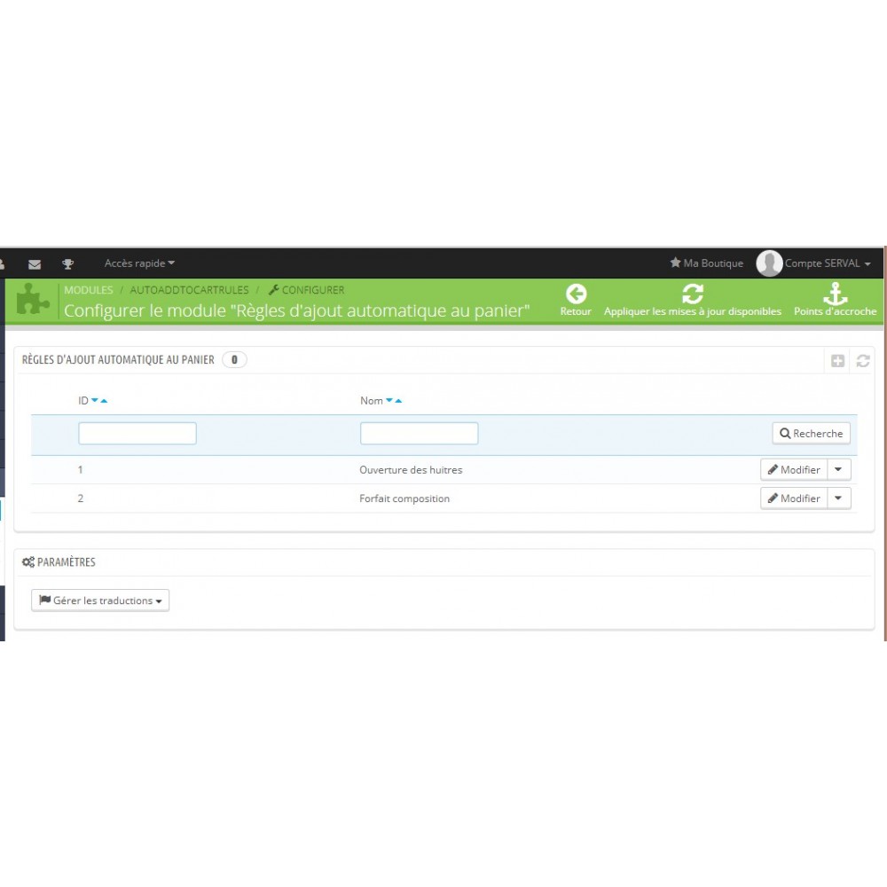Click the ID column header
887x887 pixels.
tap(83, 401)
